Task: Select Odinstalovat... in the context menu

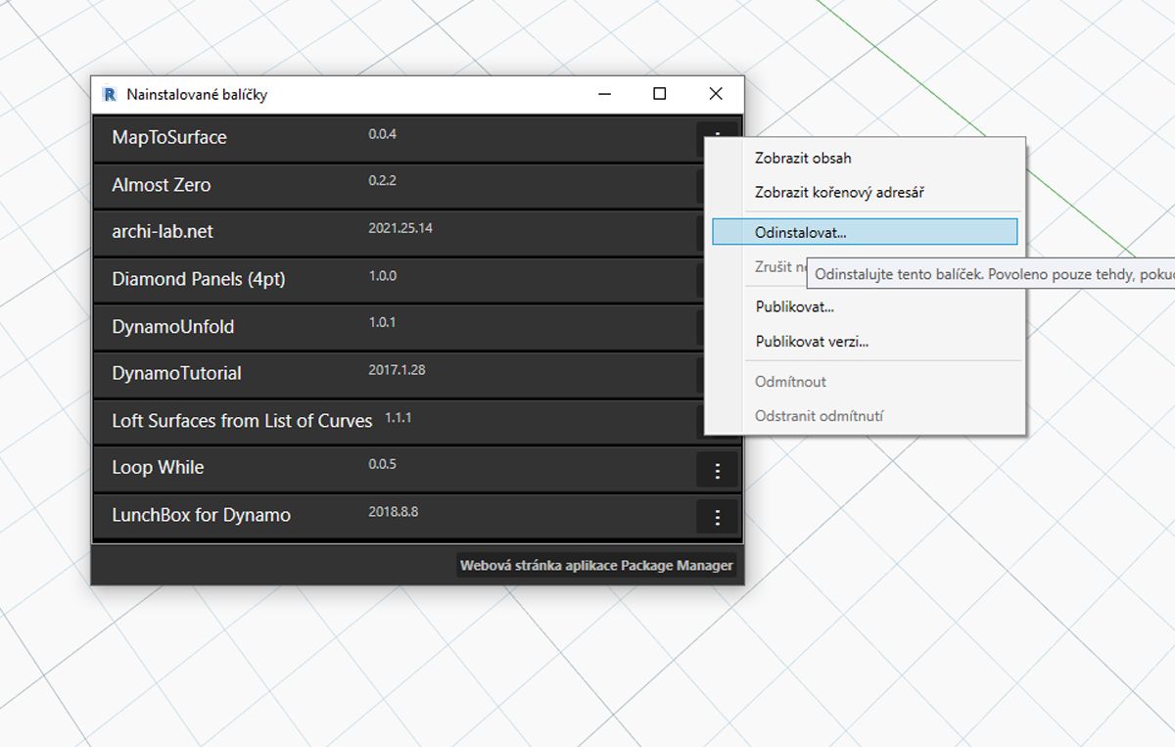Action: [865, 232]
